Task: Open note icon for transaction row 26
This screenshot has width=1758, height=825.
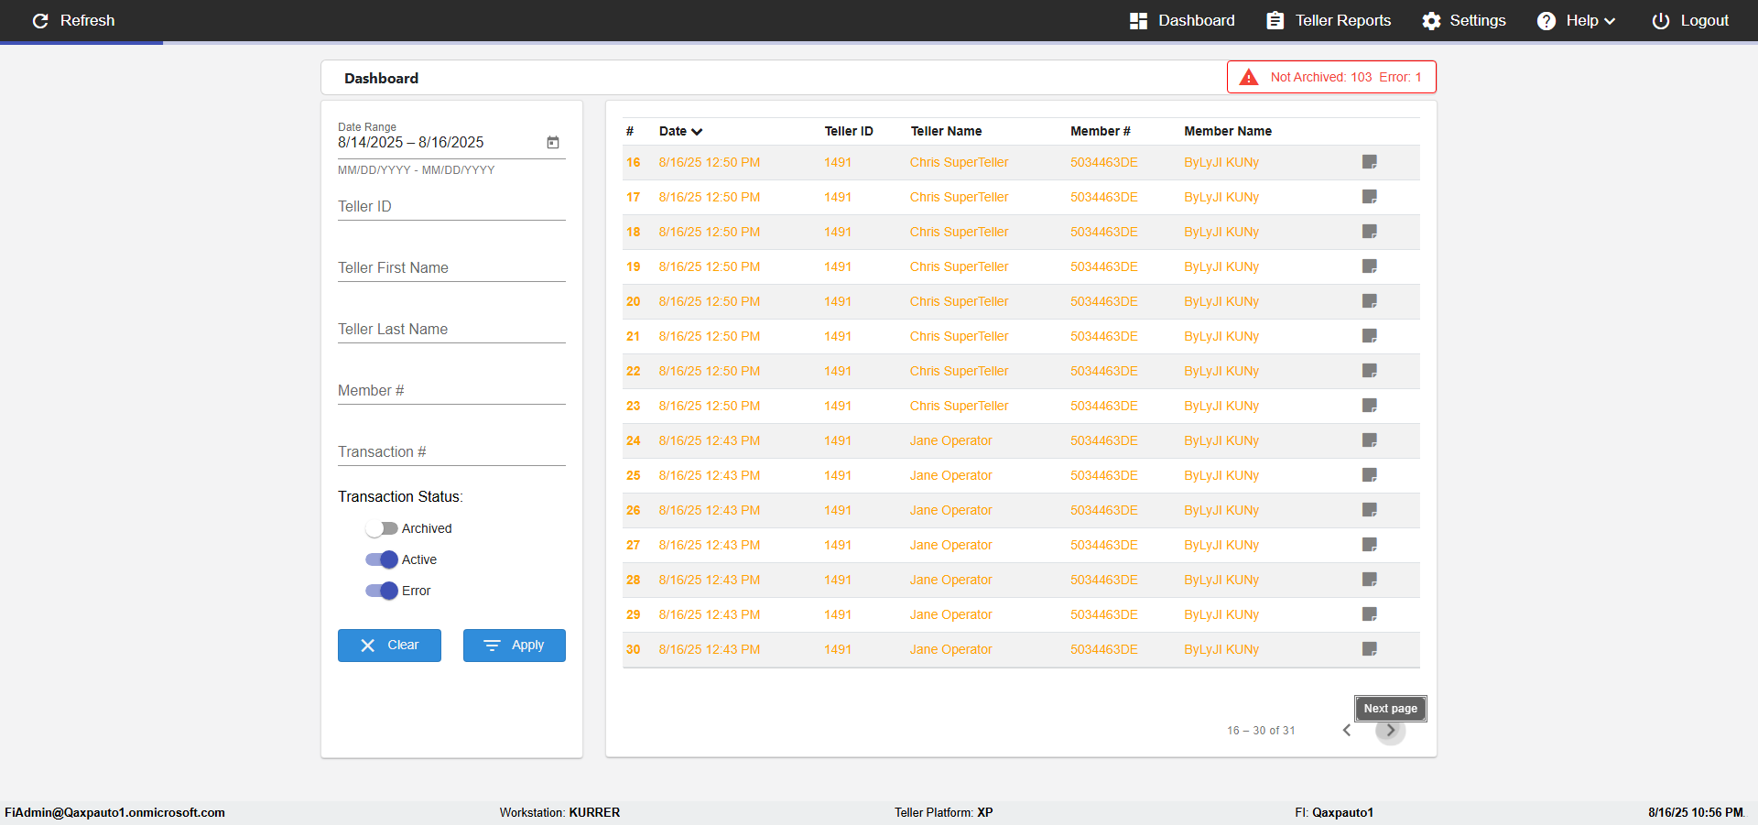Action: coord(1370,510)
